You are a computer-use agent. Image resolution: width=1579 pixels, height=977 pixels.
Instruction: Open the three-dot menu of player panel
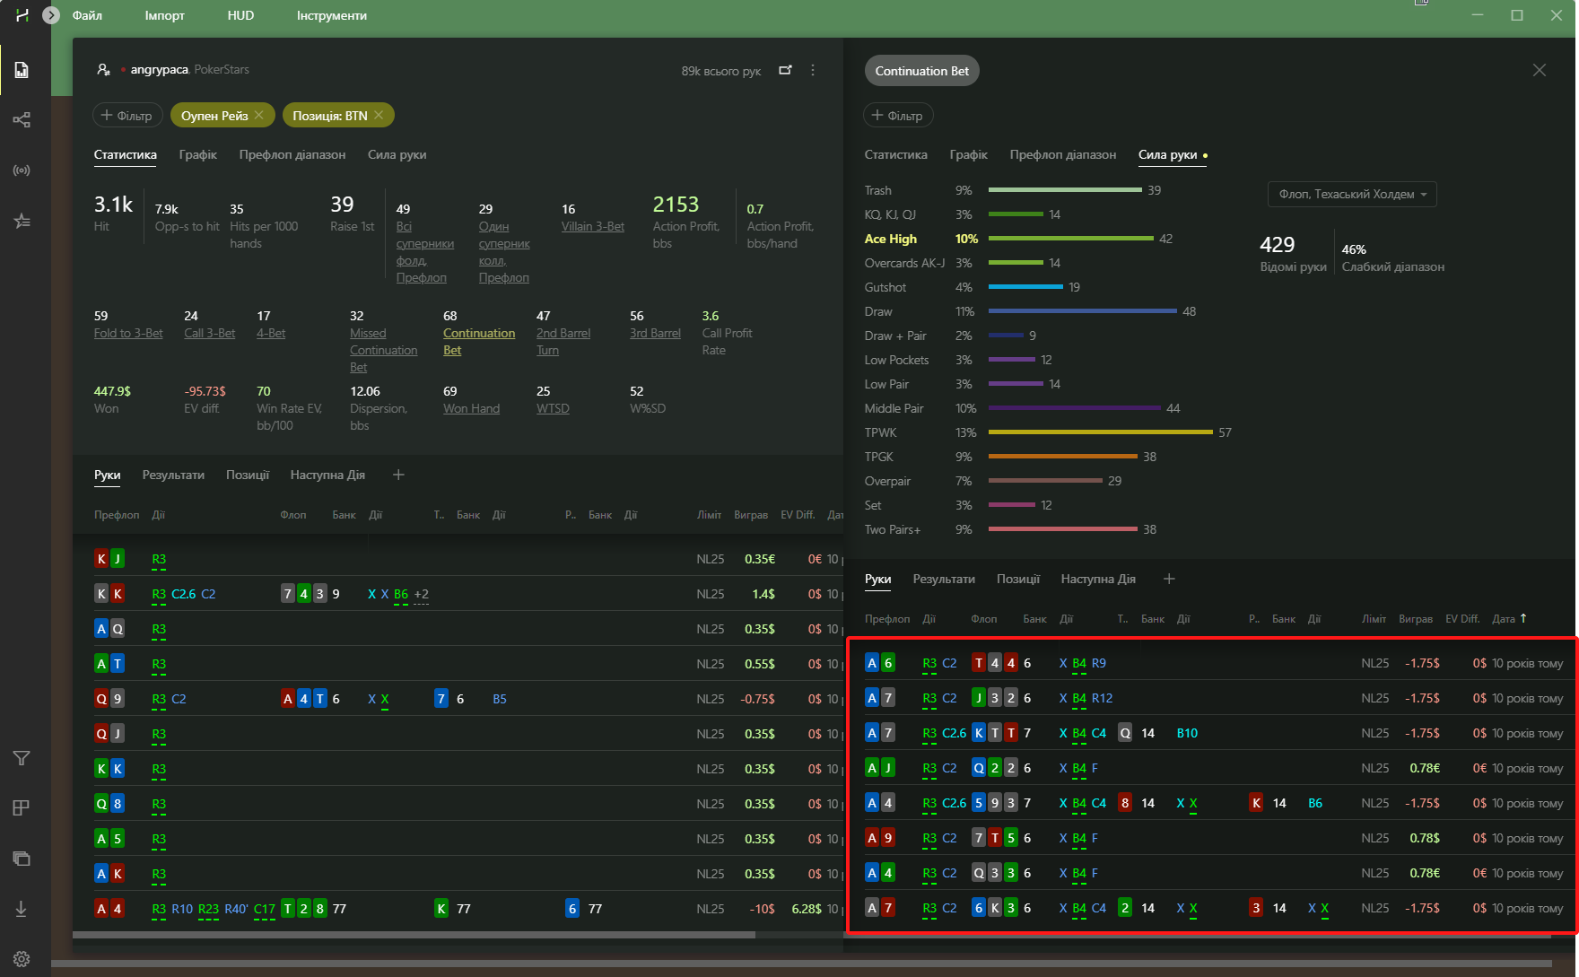pyautogui.click(x=813, y=70)
